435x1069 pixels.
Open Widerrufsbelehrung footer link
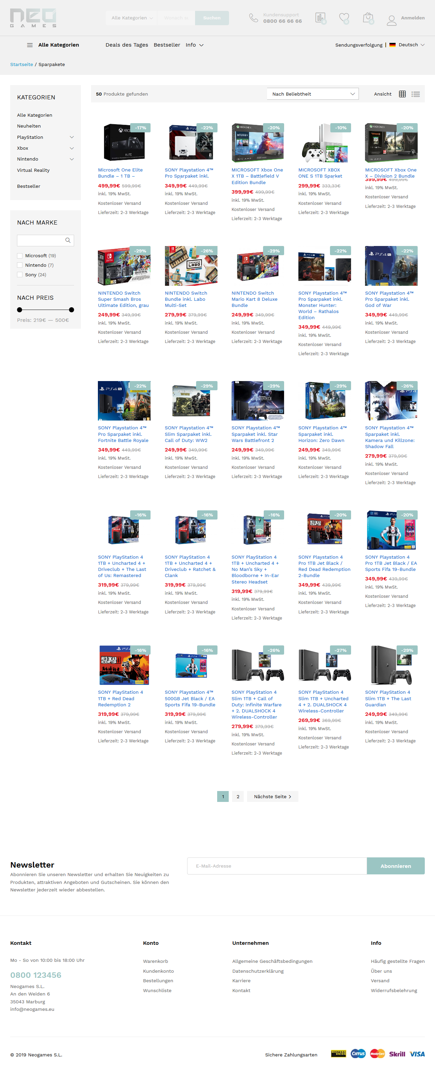point(394,990)
